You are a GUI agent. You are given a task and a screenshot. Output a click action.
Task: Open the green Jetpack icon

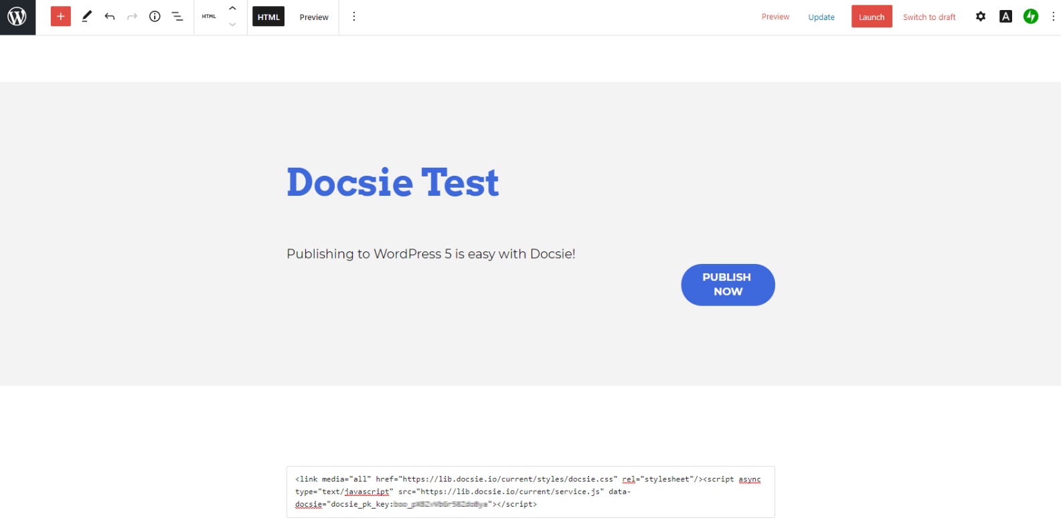click(x=1031, y=17)
